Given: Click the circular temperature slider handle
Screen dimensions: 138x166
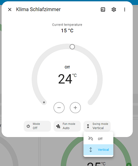Looking at the screenshot, I should [72, 47].
